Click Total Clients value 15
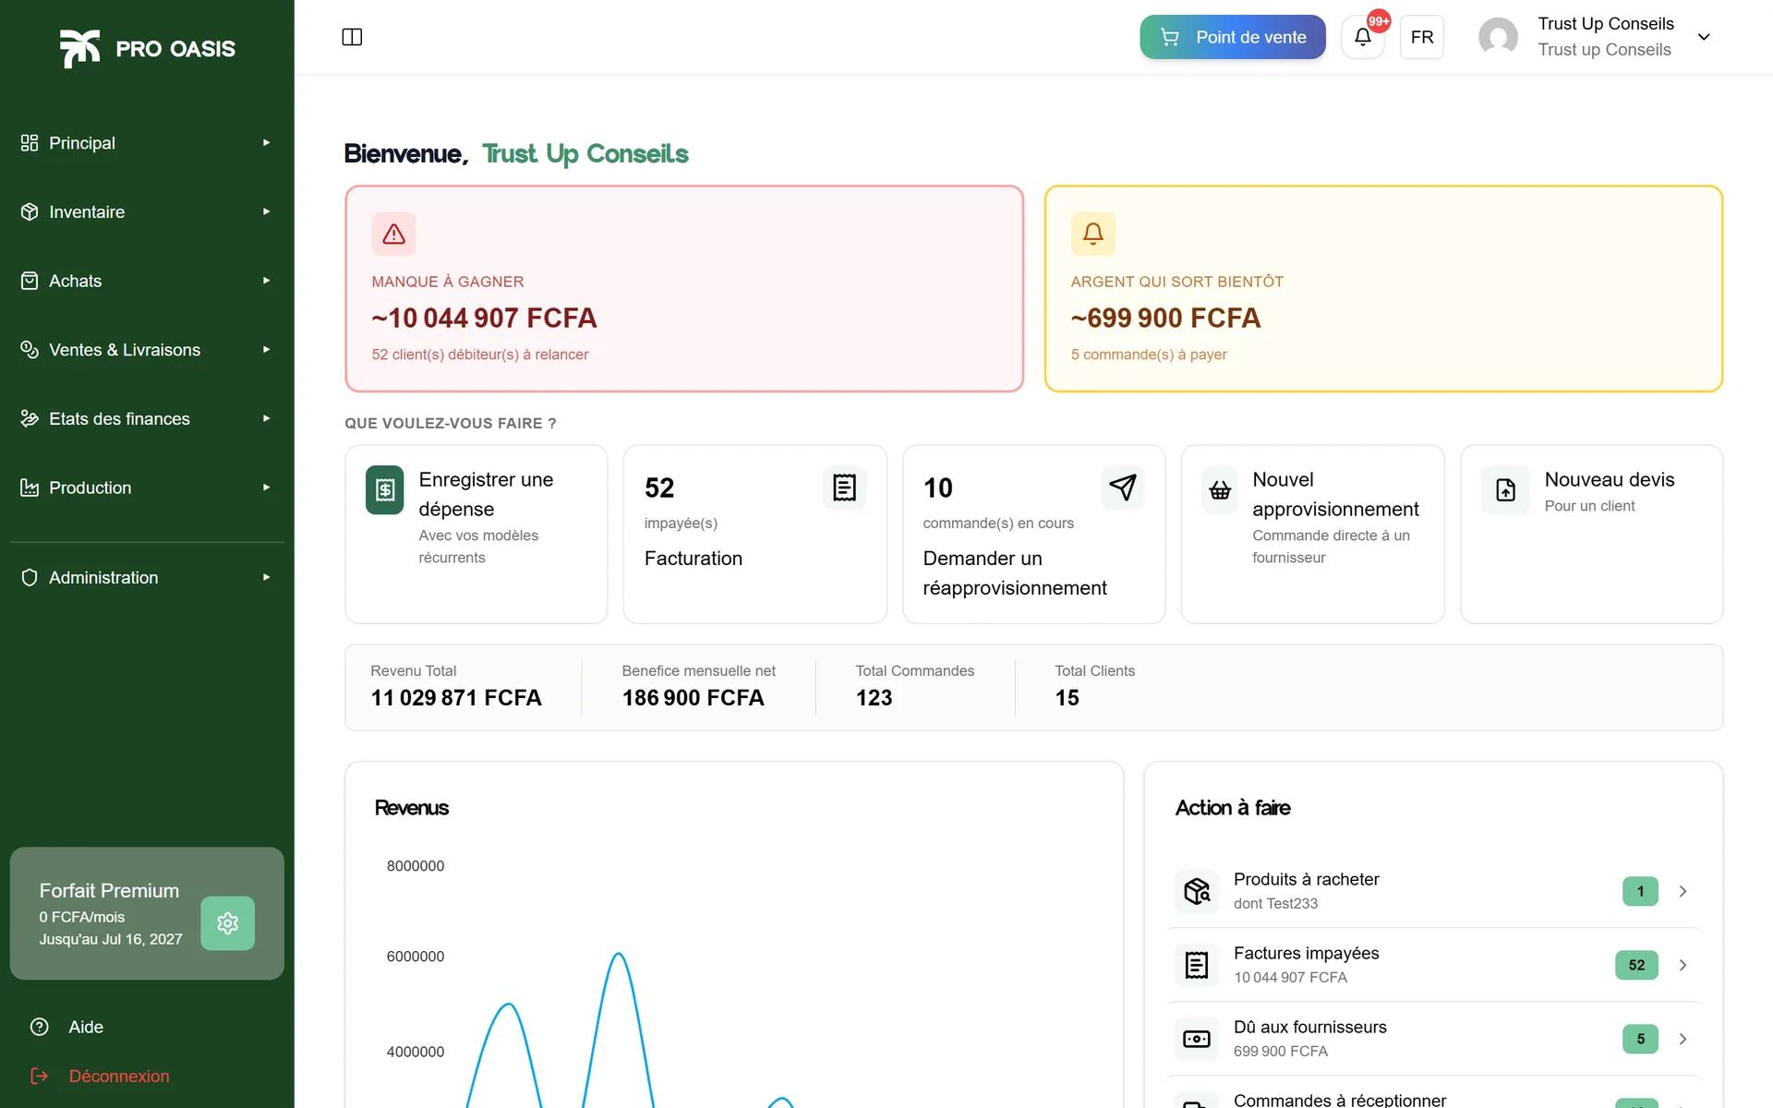Viewport: 1773px width, 1108px height. pyautogui.click(x=1067, y=697)
